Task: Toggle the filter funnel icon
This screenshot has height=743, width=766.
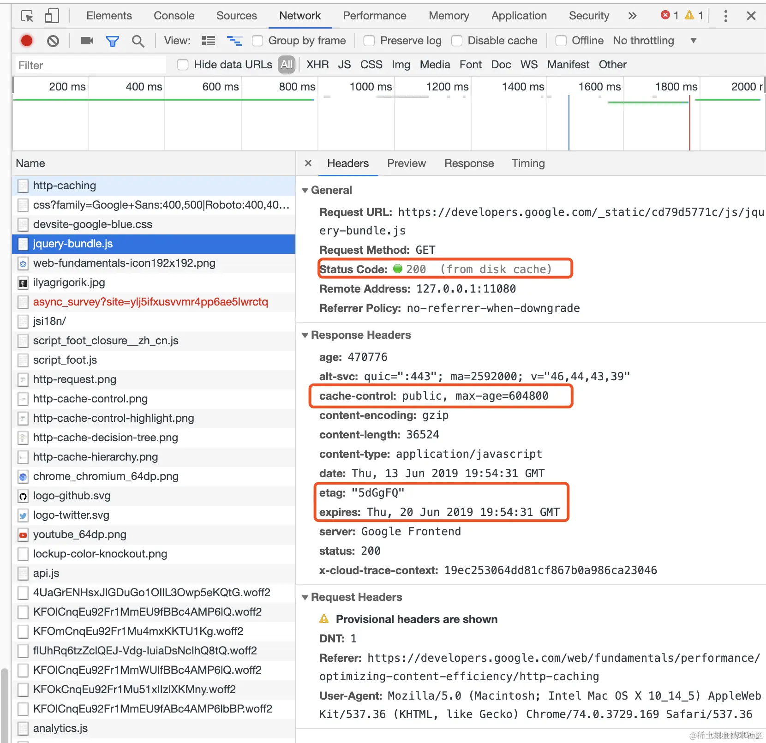Action: [x=112, y=41]
